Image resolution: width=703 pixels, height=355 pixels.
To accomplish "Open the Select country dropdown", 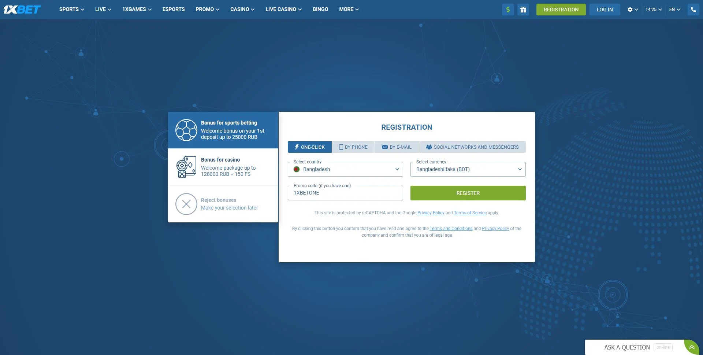I will [x=345, y=169].
